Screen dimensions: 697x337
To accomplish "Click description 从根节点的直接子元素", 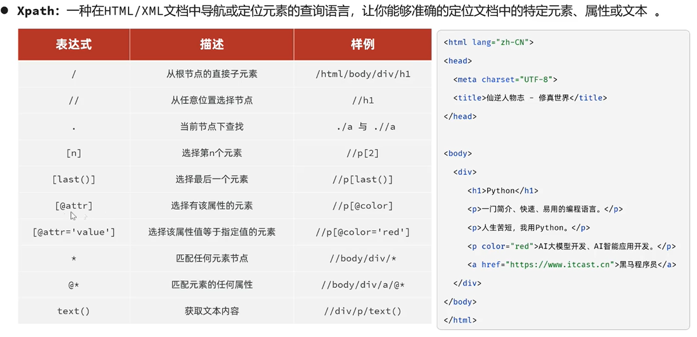I will click(212, 74).
